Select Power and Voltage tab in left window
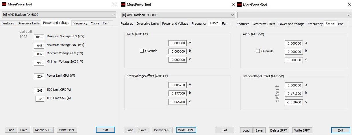 [56, 23]
